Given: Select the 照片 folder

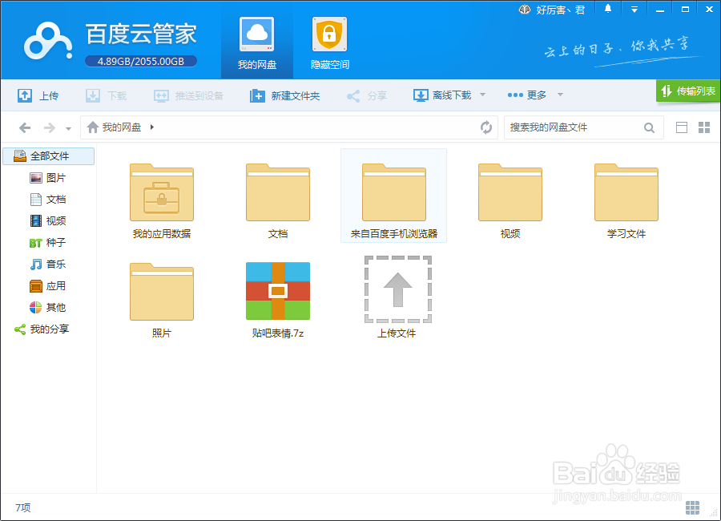Looking at the screenshot, I should pyautogui.click(x=161, y=301).
